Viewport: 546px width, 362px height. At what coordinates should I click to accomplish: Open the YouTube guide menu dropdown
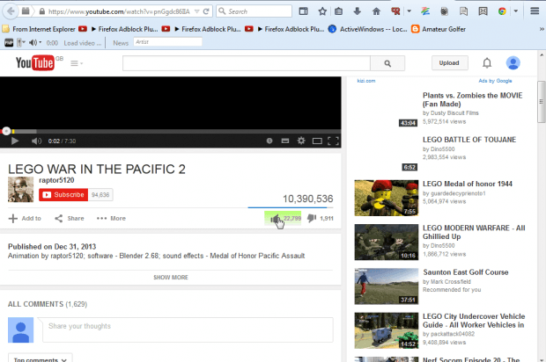click(77, 63)
